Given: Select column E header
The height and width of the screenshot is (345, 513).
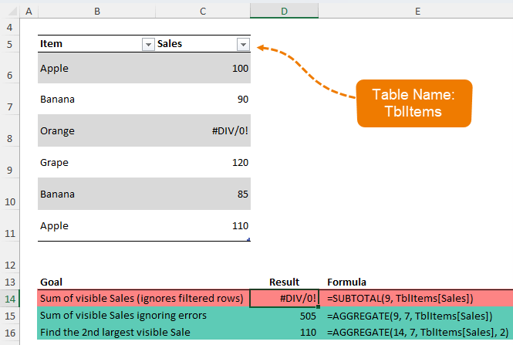Looking at the screenshot, I should click(x=417, y=12).
